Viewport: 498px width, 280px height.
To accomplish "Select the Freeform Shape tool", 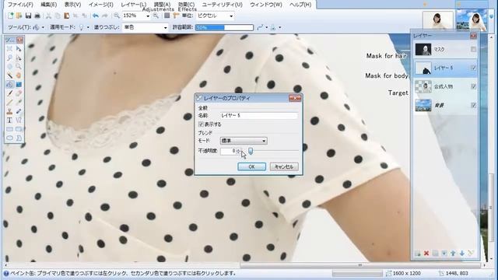I will (x=19, y=138).
